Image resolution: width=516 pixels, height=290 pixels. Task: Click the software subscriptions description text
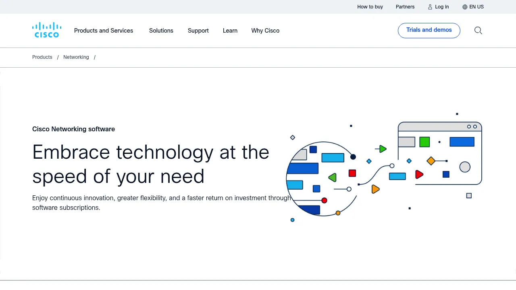point(162,203)
